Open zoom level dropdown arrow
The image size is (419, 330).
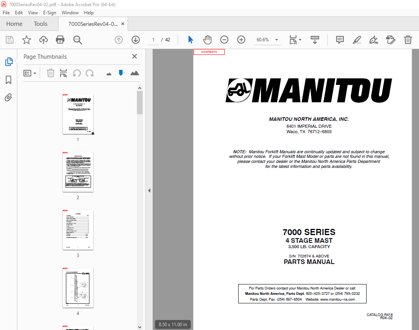tap(277, 40)
